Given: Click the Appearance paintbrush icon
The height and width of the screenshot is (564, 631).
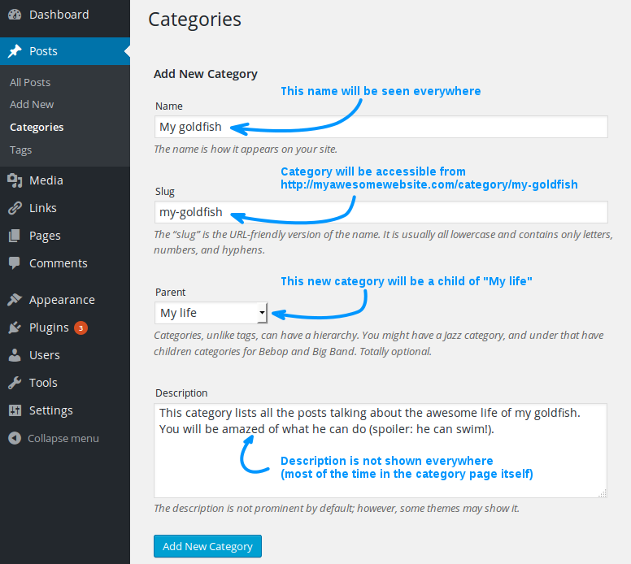Looking at the screenshot, I should (15, 300).
